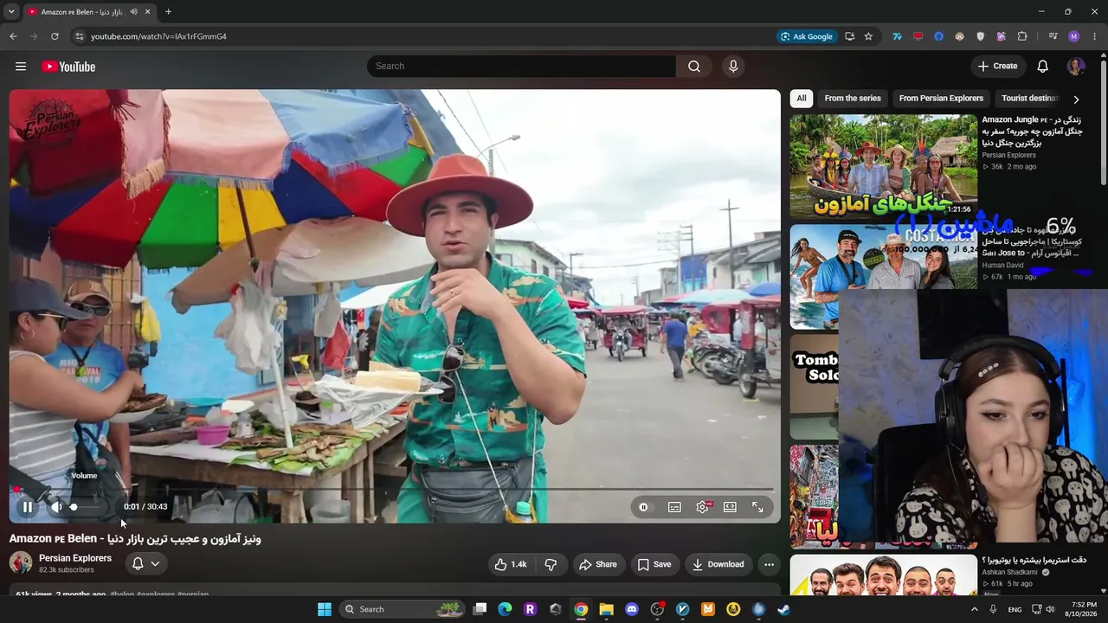Open the player settings gear
The height and width of the screenshot is (623, 1108).
[702, 507]
